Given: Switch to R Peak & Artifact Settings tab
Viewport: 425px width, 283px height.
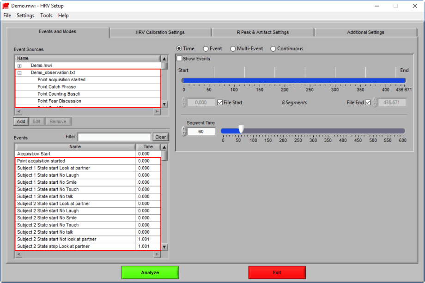Looking at the screenshot, I should [263, 32].
